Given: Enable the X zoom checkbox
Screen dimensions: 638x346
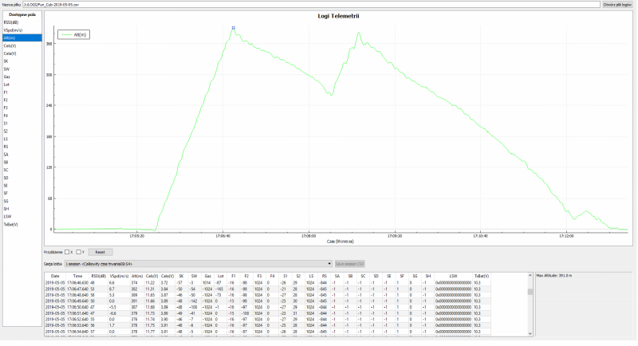Looking at the screenshot, I should click(x=69, y=251).
